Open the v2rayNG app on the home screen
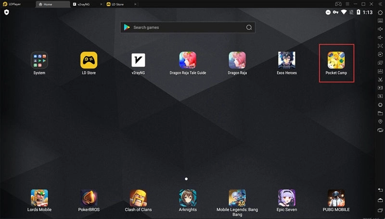The image size is (385, 219). tap(138, 60)
